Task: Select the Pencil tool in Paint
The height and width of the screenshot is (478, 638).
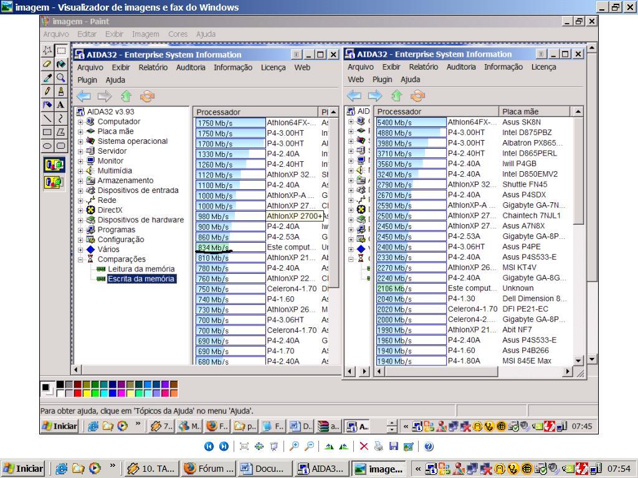Action: (x=47, y=91)
